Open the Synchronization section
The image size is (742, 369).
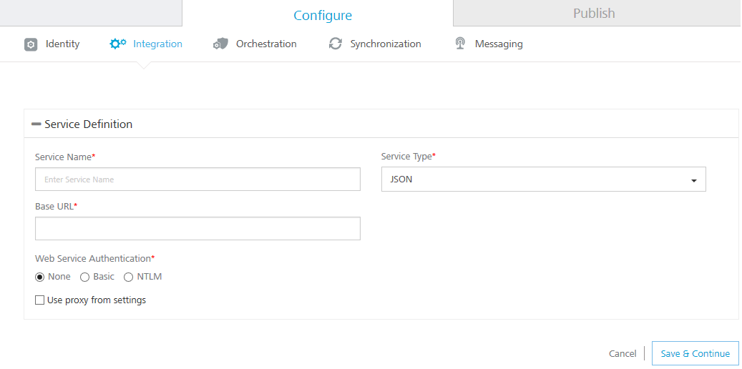coord(386,44)
